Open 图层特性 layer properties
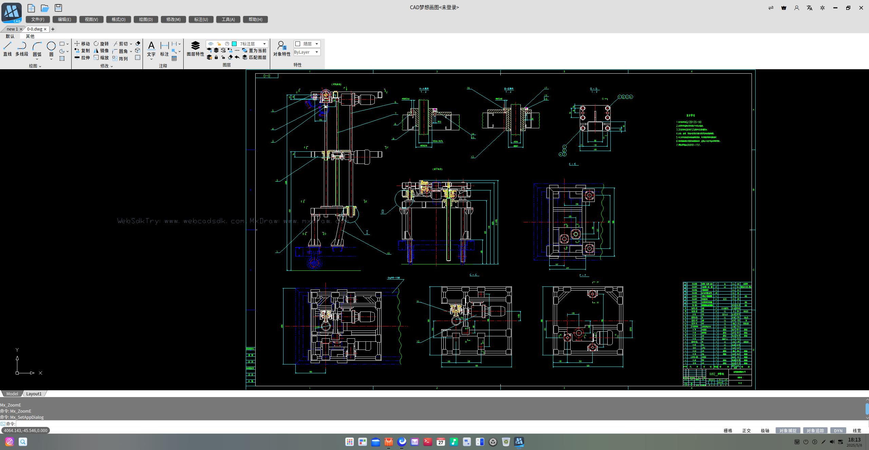Viewport: 869px width, 450px height. [x=196, y=49]
